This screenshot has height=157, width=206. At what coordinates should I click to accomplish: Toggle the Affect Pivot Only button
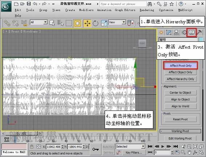point(181,65)
